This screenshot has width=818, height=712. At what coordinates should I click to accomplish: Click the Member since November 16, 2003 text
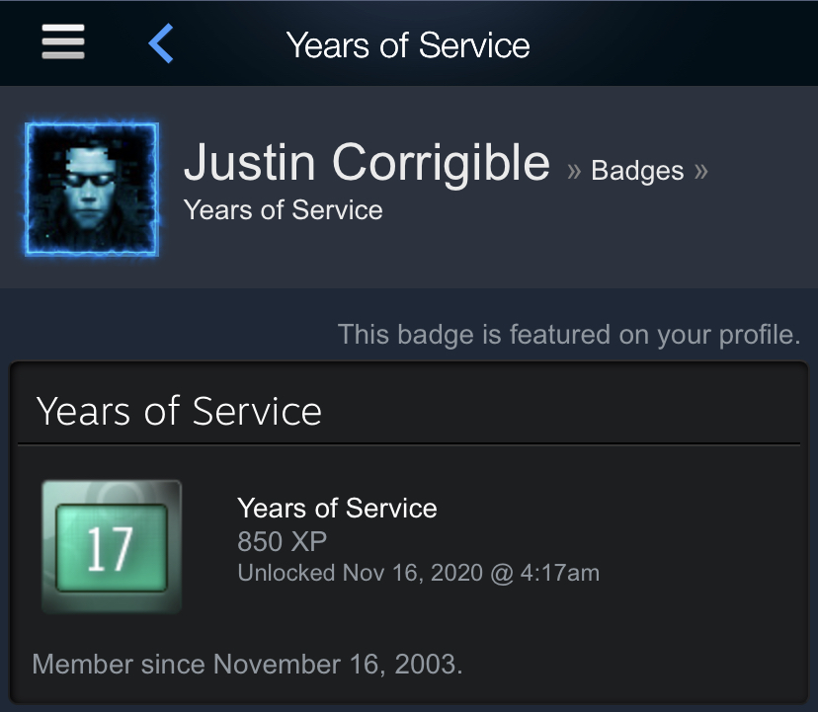tap(247, 663)
